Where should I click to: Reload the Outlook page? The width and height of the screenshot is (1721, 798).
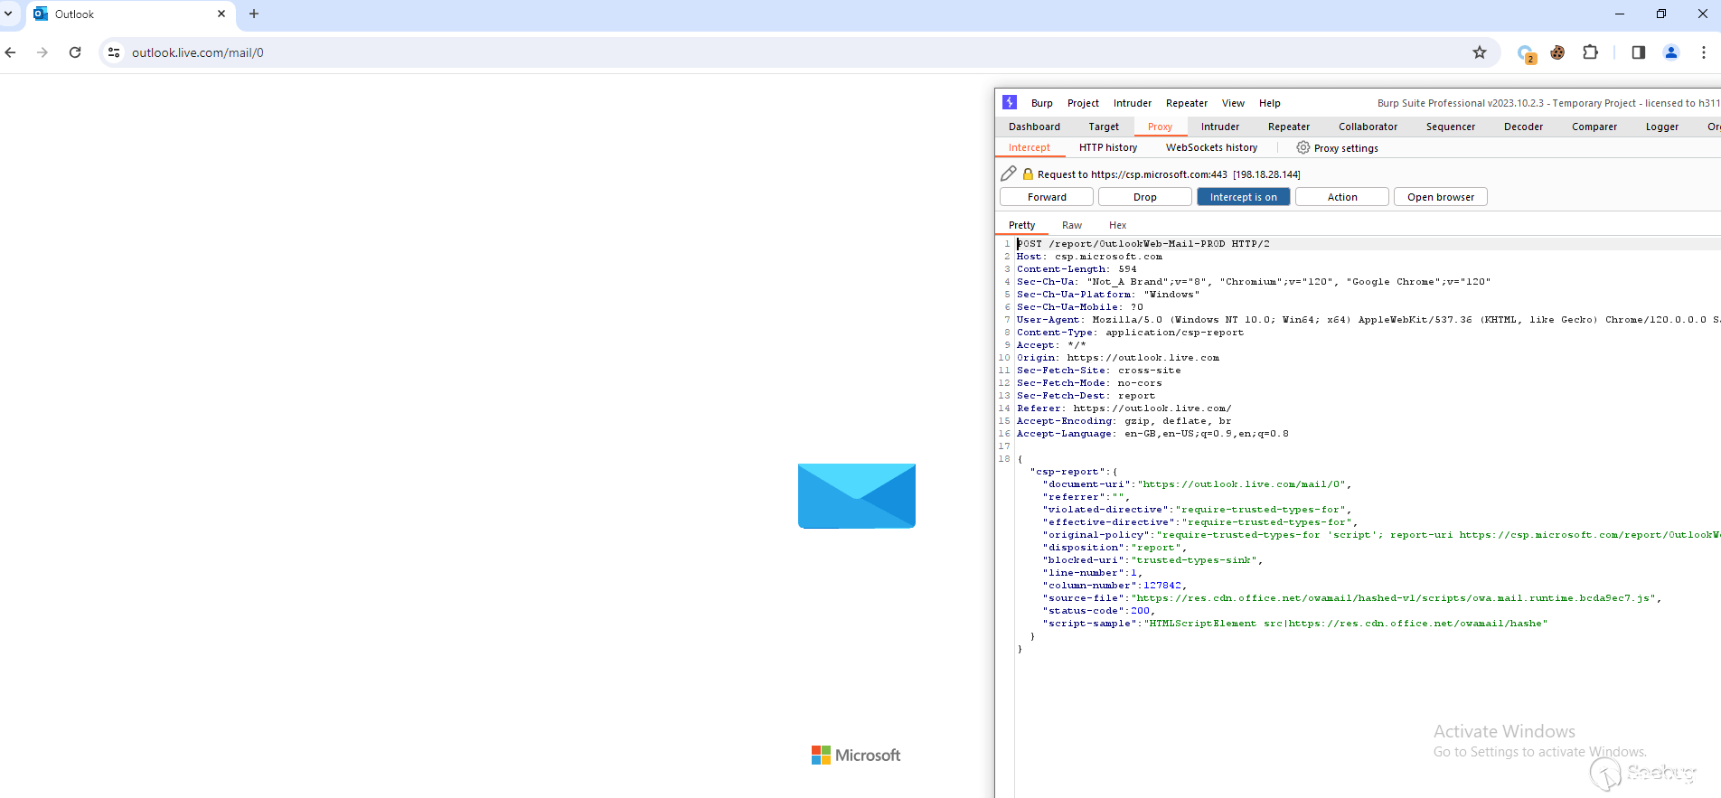[75, 52]
